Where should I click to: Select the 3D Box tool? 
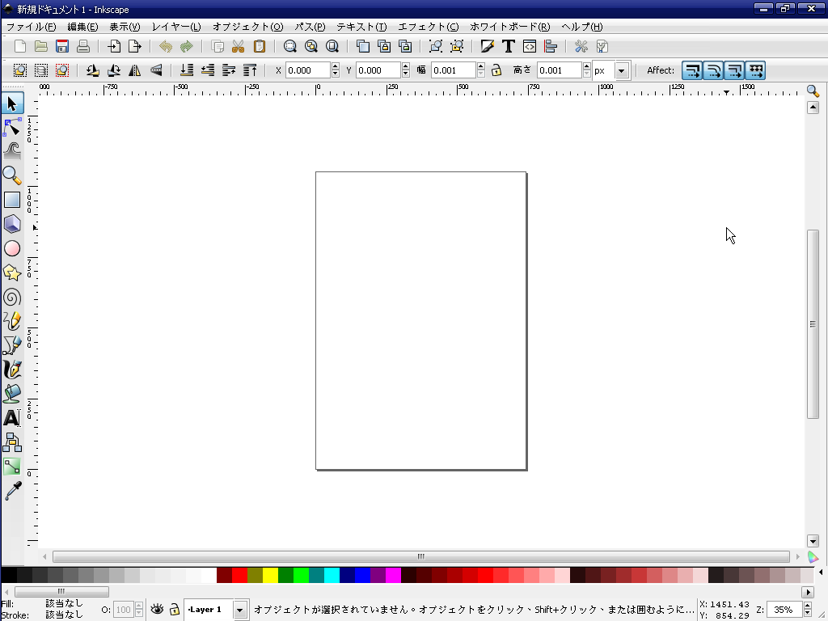(x=12, y=224)
